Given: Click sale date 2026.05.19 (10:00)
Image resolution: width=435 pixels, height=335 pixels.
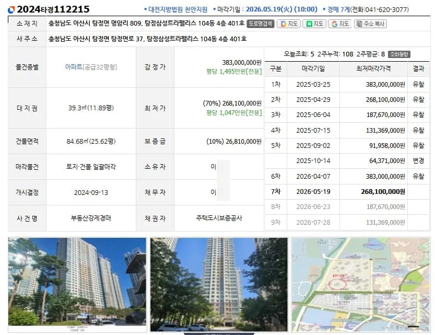Looking at the screenshot, I should click(x=281, y=9).
